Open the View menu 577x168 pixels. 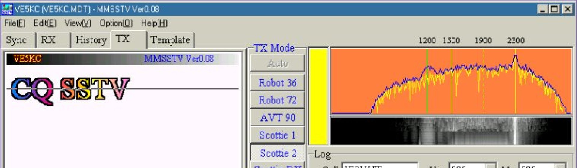(x=78, y=23)
